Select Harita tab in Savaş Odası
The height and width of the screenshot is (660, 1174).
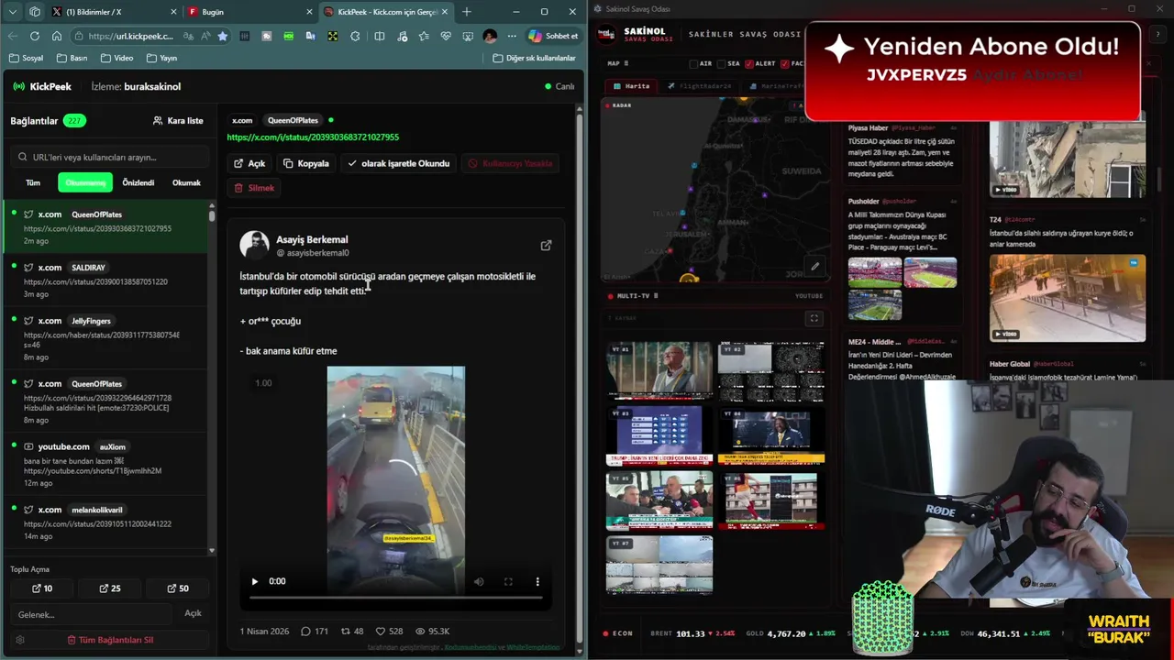(632, 86)
